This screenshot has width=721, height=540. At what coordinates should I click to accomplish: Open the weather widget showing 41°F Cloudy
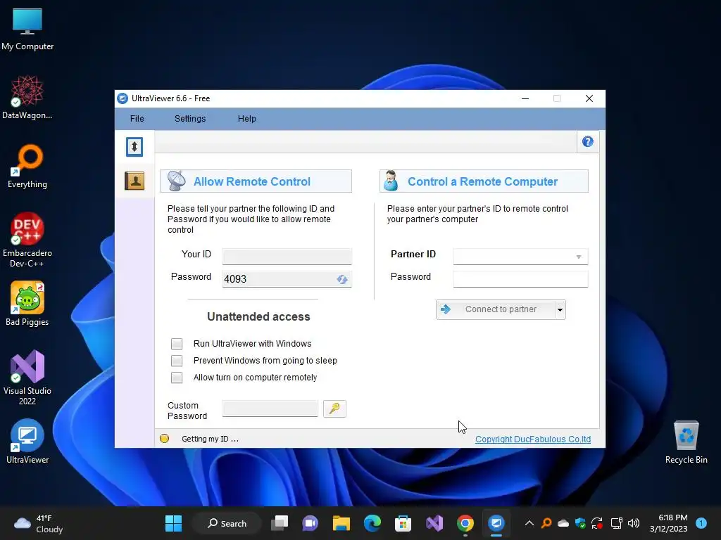[38, 523]
